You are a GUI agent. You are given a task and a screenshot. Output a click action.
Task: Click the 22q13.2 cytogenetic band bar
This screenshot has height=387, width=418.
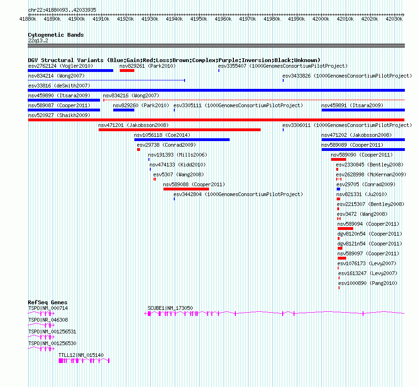(216, 46)
